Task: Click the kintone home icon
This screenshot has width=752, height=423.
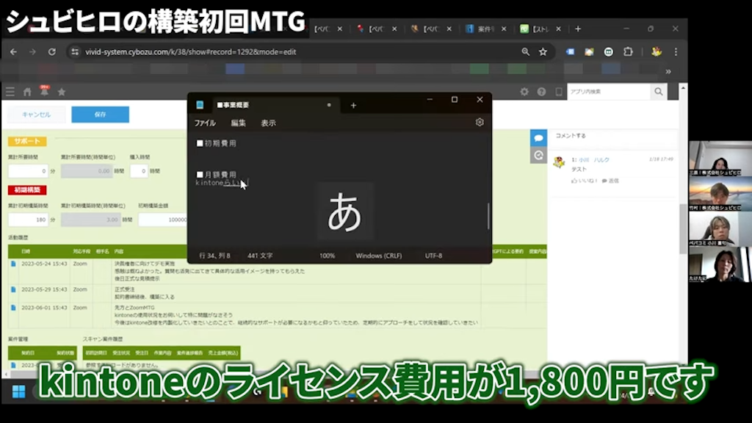Action: point(26,92)
